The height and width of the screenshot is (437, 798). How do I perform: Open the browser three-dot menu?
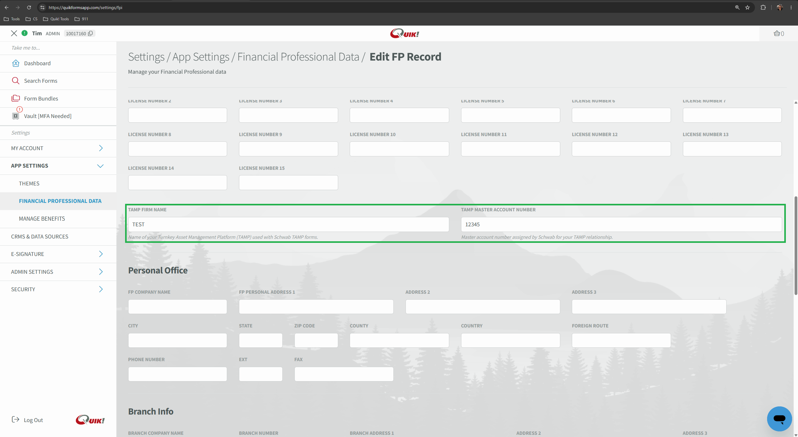tap(791, 7)
